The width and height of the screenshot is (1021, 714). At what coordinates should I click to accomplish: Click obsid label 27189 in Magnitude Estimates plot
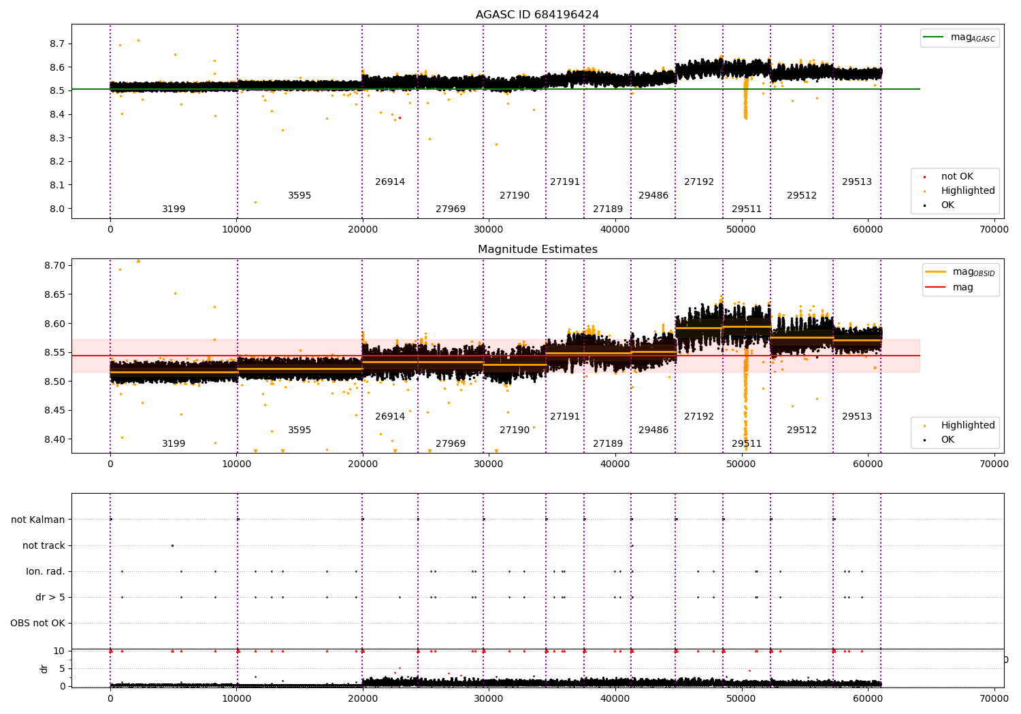(x=608, y=444)
